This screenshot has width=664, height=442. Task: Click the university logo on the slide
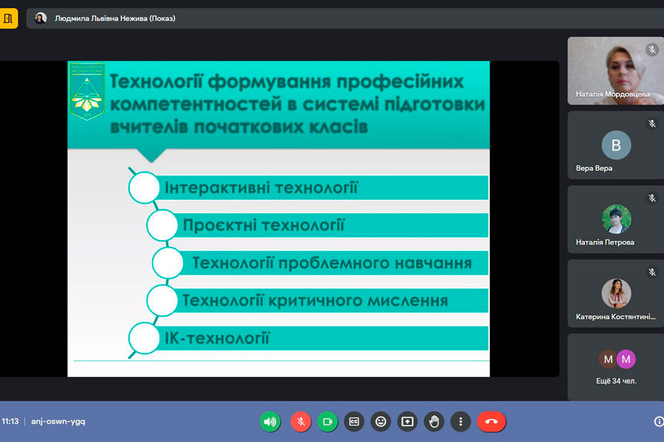(87, 91)
